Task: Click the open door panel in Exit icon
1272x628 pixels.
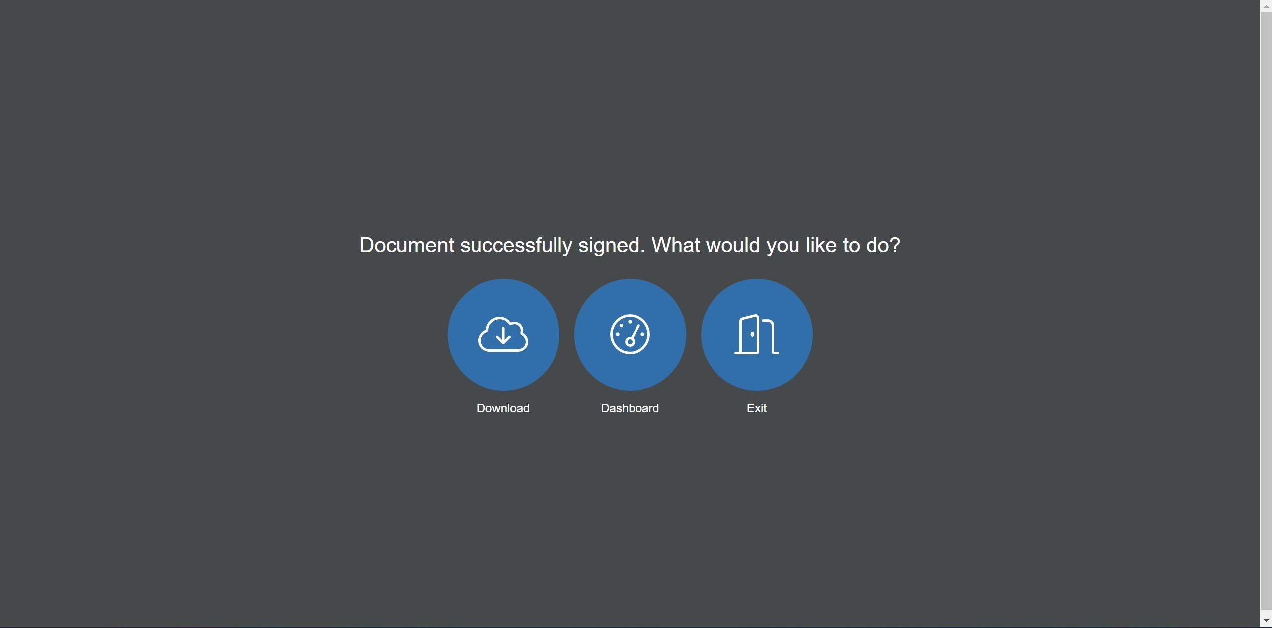Action: point(749,334)
